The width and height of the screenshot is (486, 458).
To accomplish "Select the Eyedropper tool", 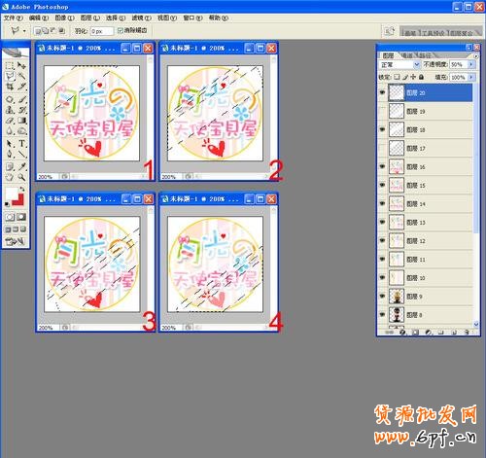I will (x=21, y=166).
